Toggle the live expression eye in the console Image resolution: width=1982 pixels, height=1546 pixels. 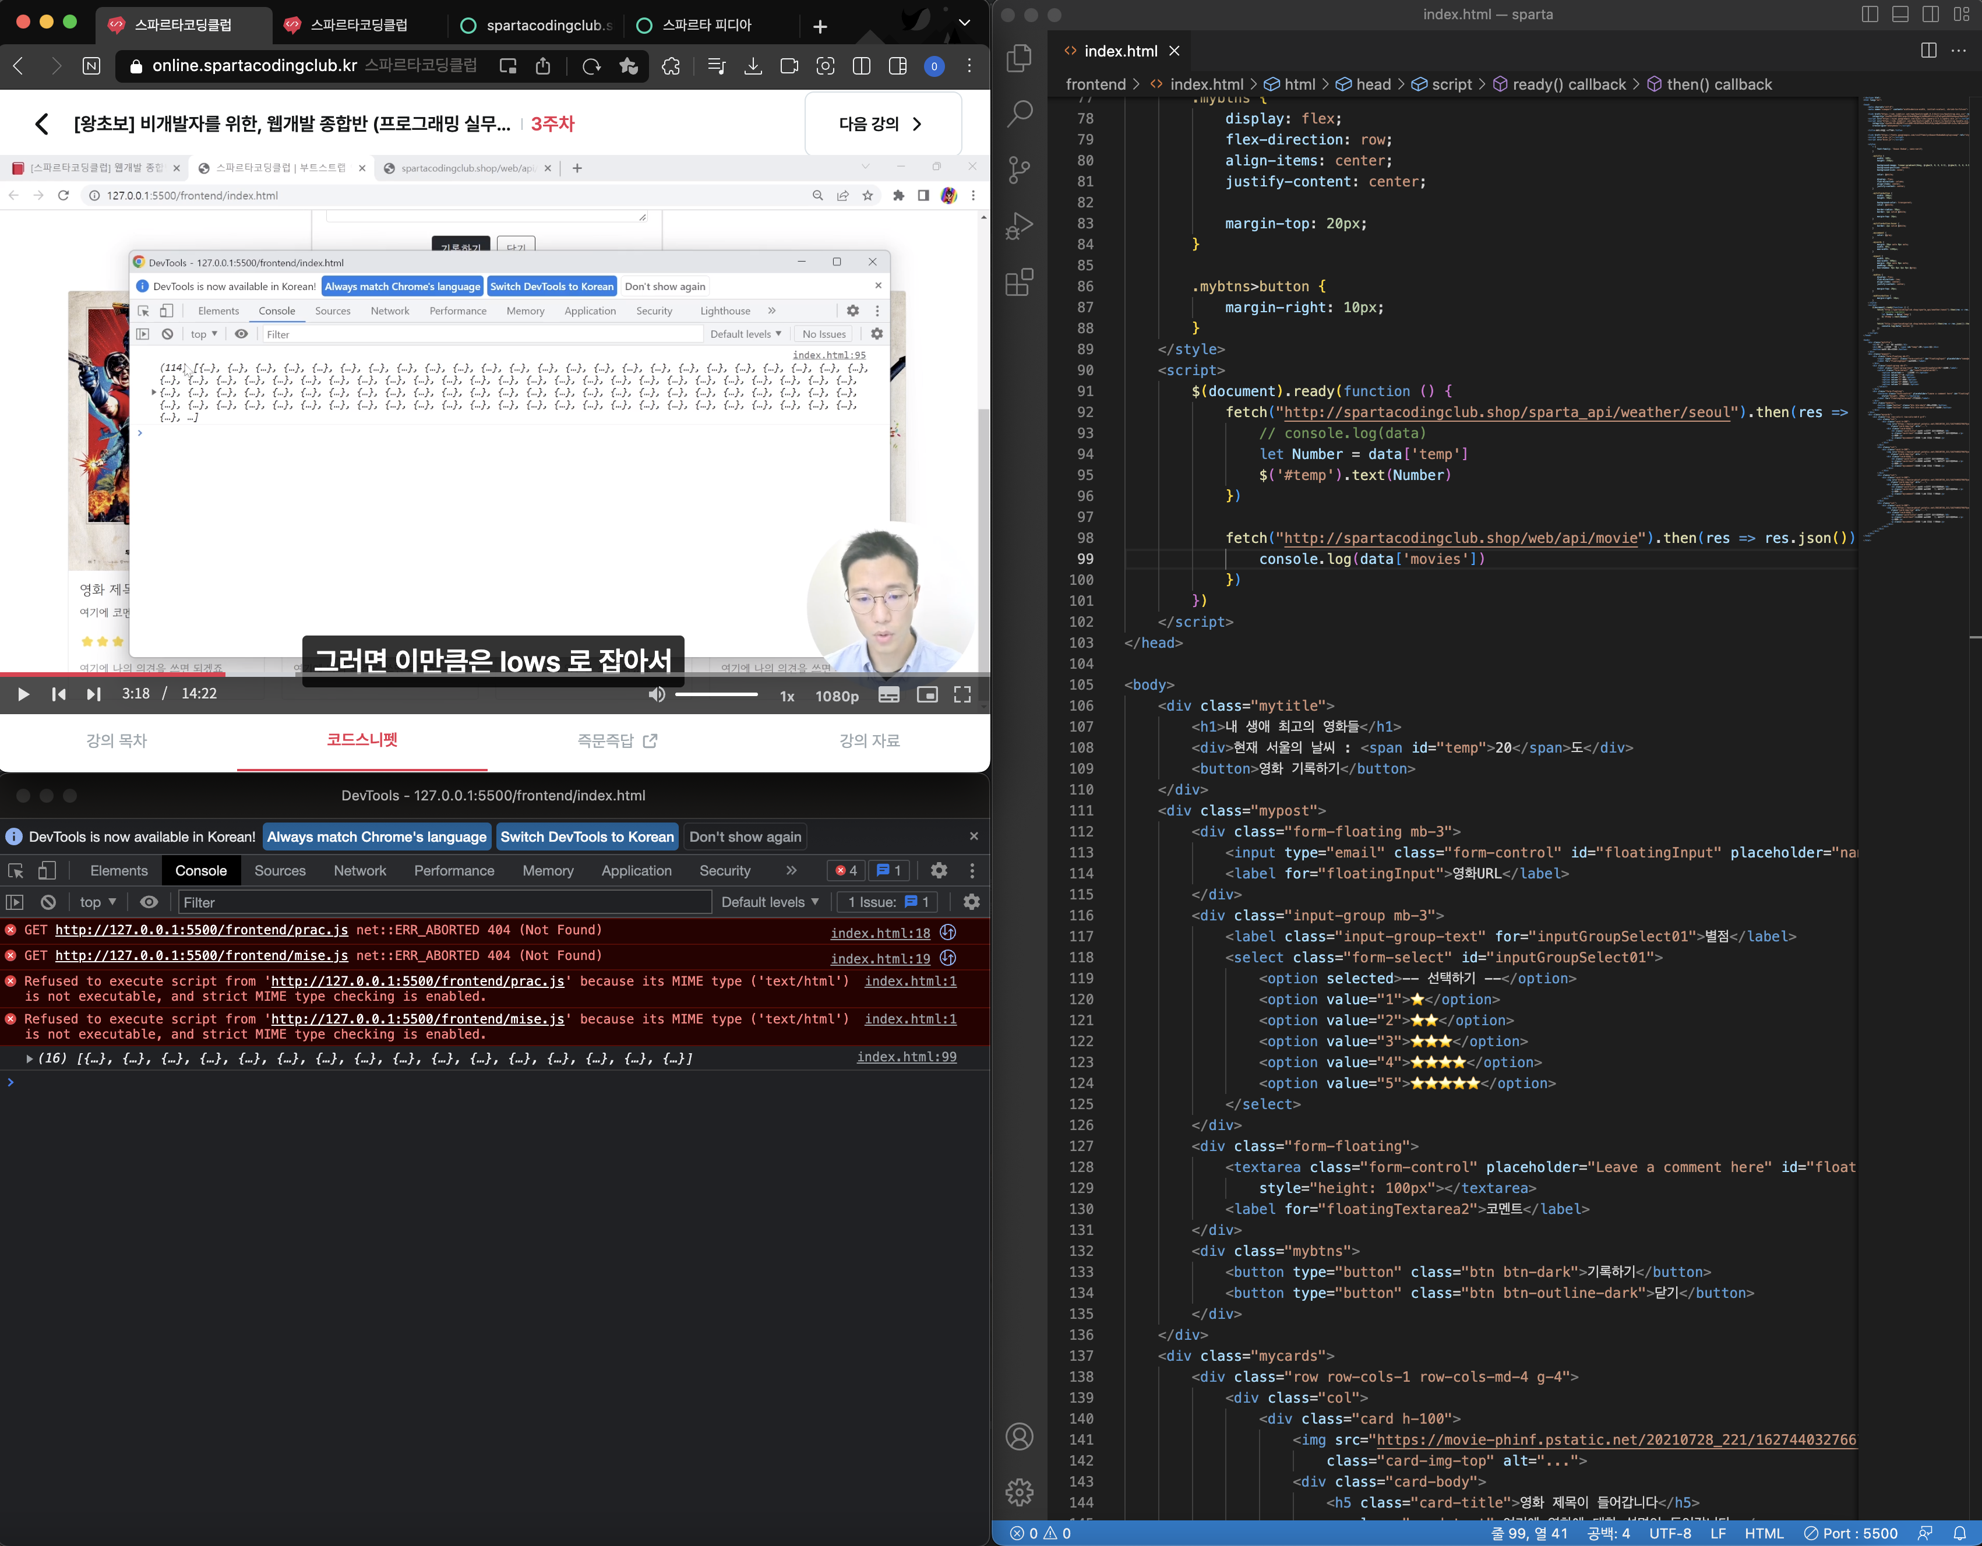[149, 902]
